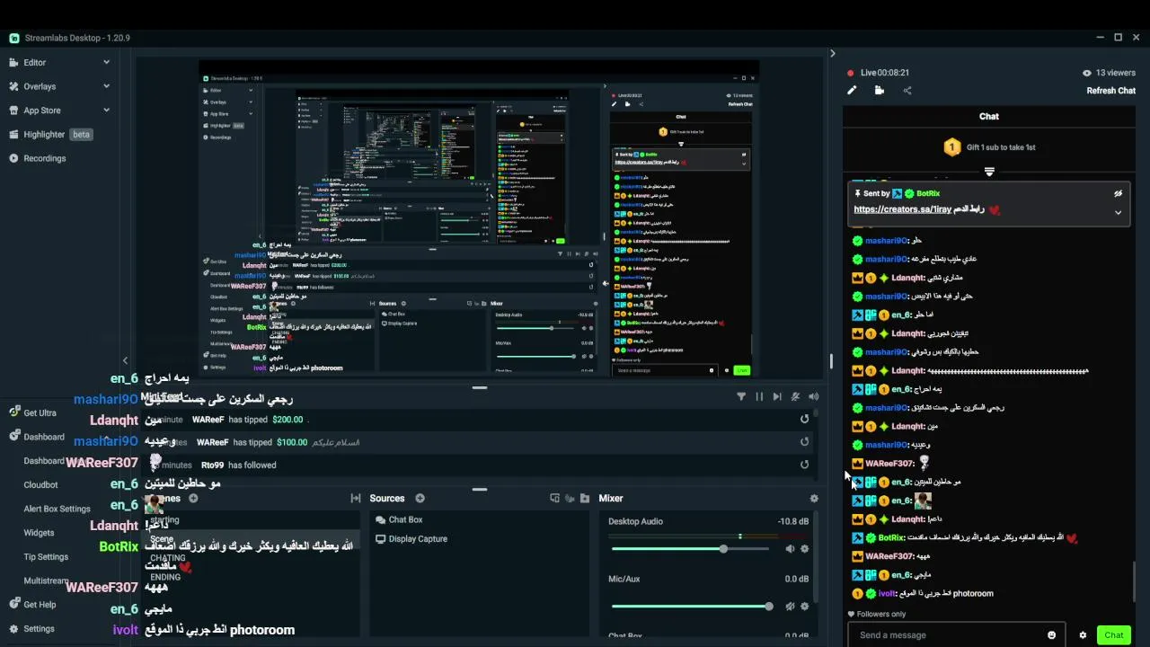Image resolution: width=1150 pixels, height=647 pixels.
Task: Expand the Editor chevron
Action: tap(106, 62)
